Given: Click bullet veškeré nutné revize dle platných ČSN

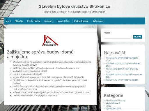Looking at the screenshot, I should point(51,92).
